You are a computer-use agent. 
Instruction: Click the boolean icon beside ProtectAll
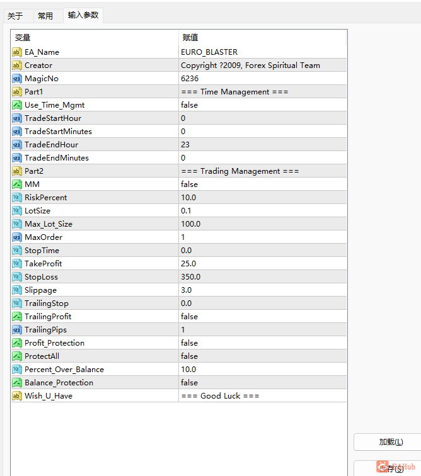17,356
